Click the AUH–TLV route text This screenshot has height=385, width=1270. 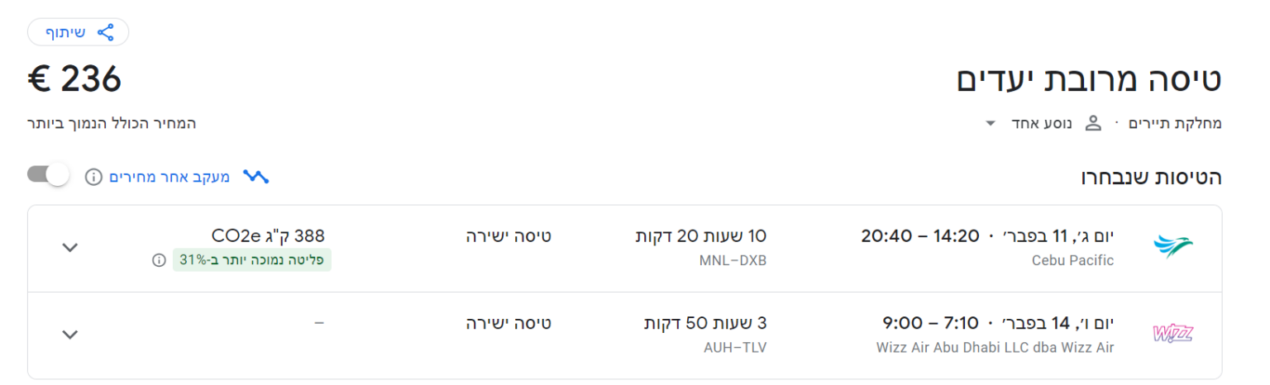click(734, 348)
